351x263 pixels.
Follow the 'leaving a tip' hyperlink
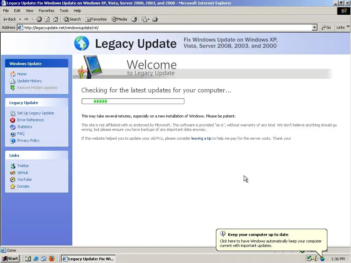[201, 138]
